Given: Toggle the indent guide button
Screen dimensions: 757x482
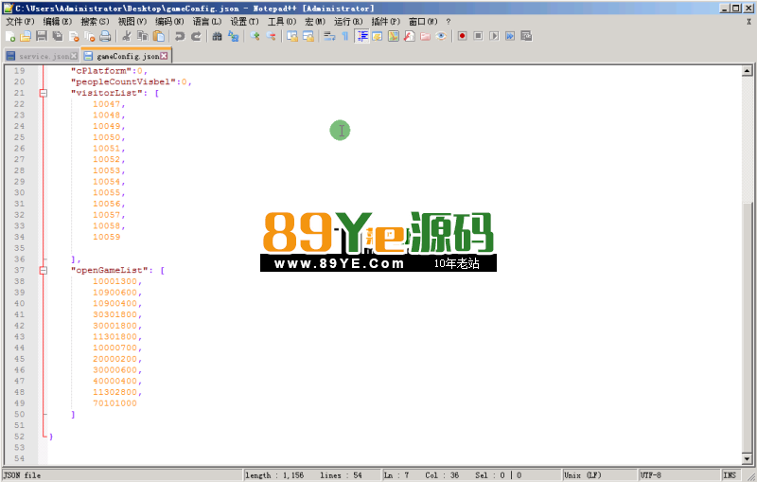Looking at the screenshot, I should click(362, 36).
